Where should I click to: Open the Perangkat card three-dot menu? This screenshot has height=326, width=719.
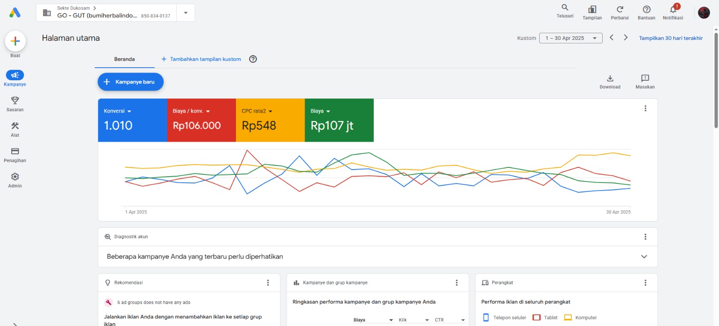click(645, 283)
